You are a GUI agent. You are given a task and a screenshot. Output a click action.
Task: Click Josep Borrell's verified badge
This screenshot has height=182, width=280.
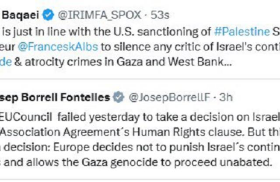point(119,97)
